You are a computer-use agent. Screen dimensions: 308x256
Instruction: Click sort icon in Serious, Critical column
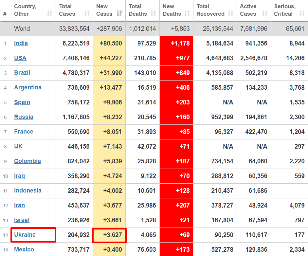click(x=302, y=13)
